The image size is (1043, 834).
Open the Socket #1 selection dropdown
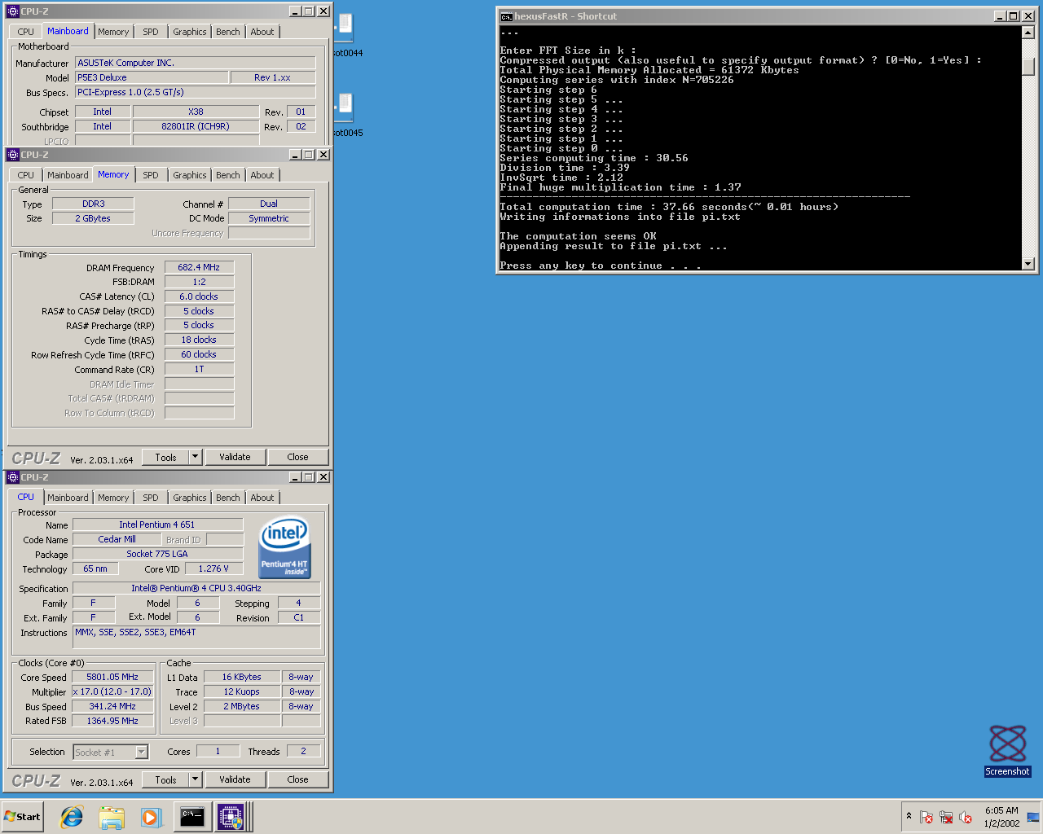111,753
